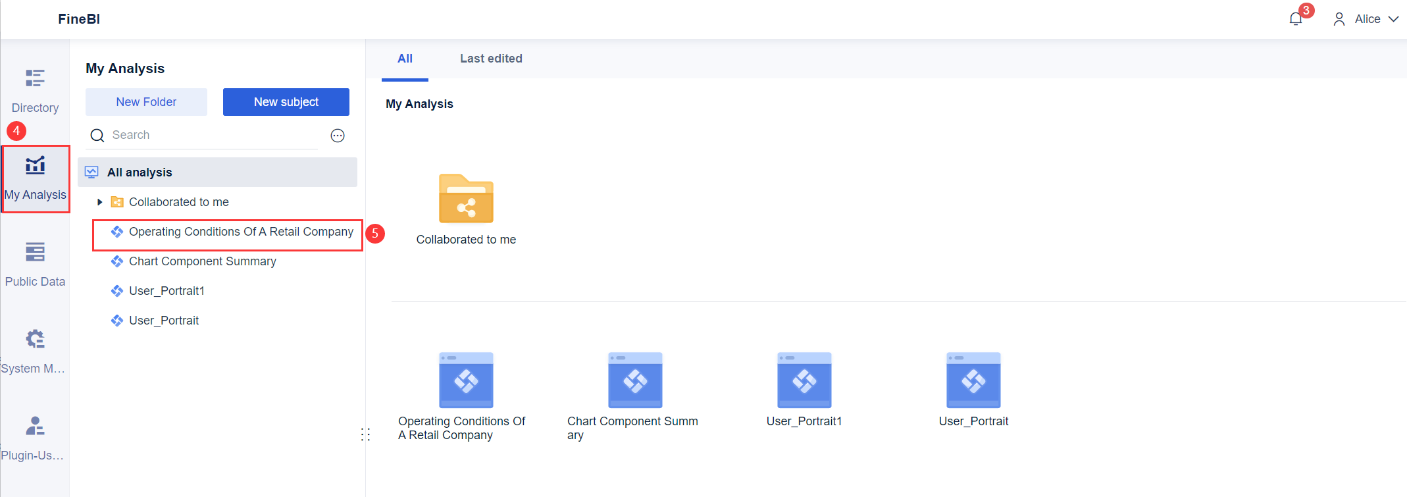The height and width of the screenshot is (497, 1407).
Task: Click the Alice username label
Action: coord(1368,19)
